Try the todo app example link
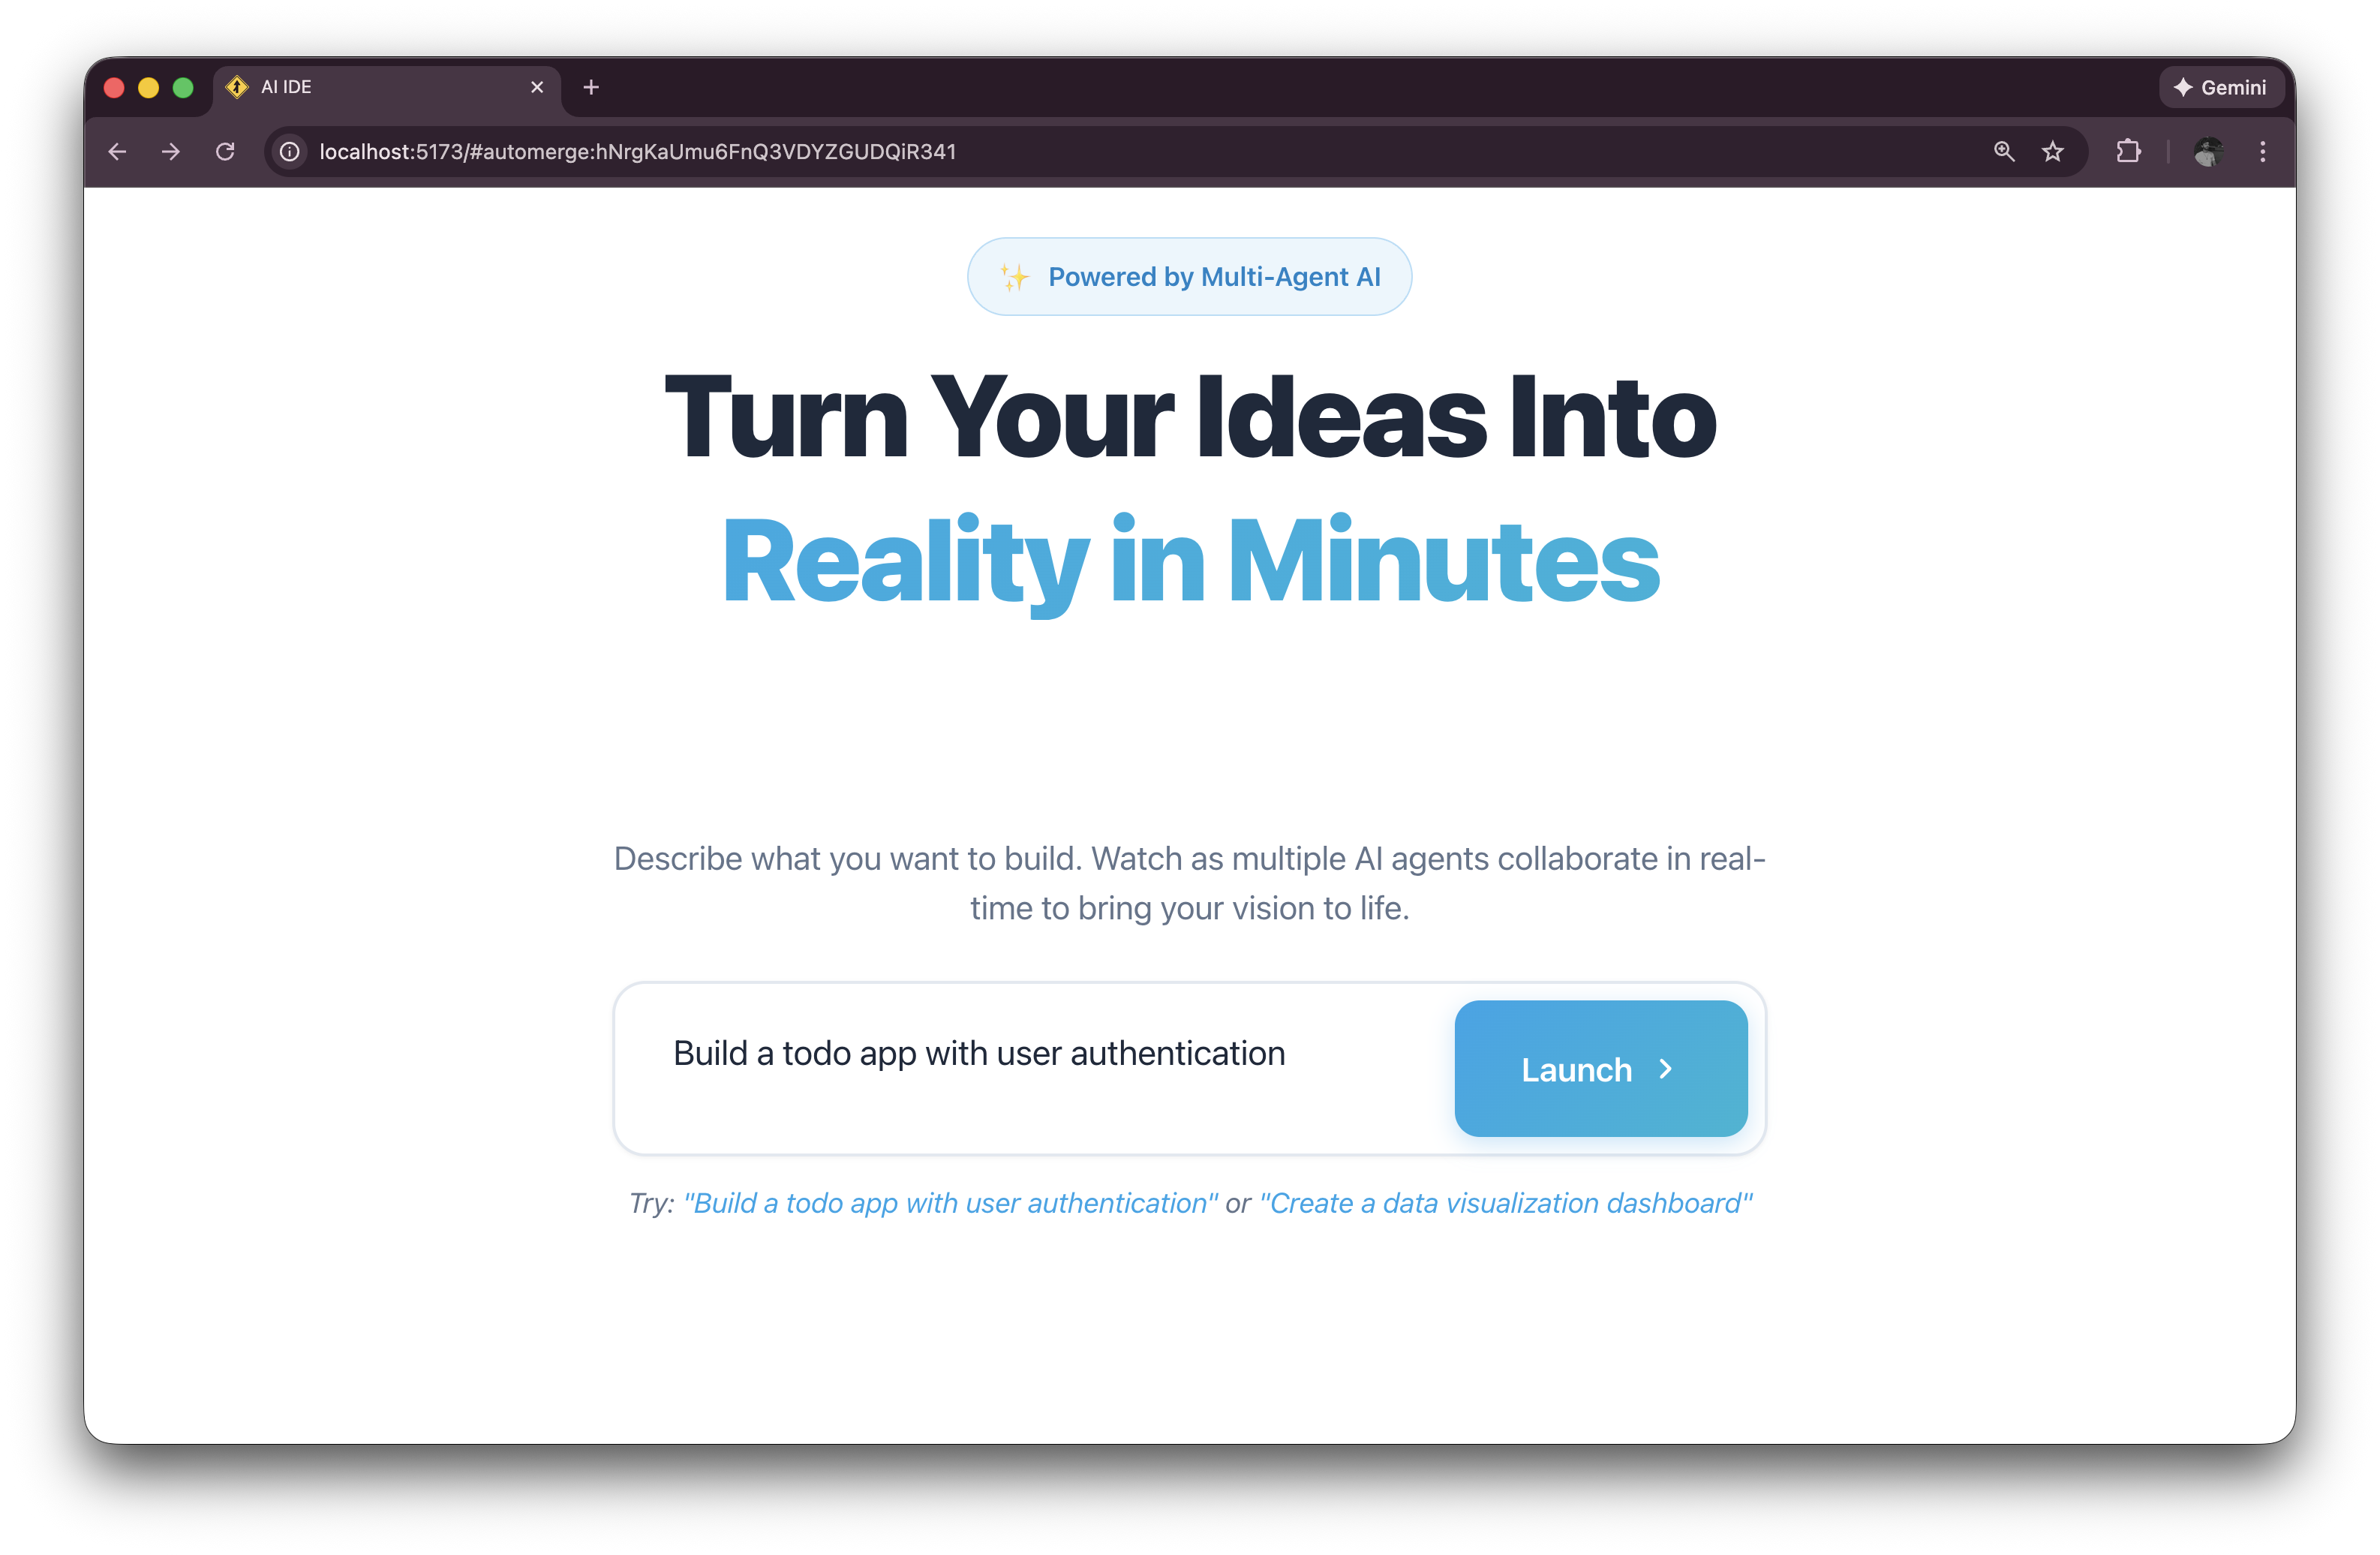This screenshot has width=2380, height=1555. pyautogui.click(x=950, y=1203)
